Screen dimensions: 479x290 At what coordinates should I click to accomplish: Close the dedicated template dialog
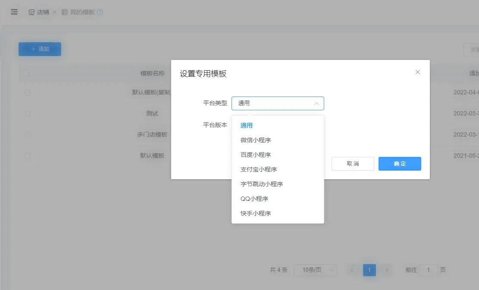point(417,72)
